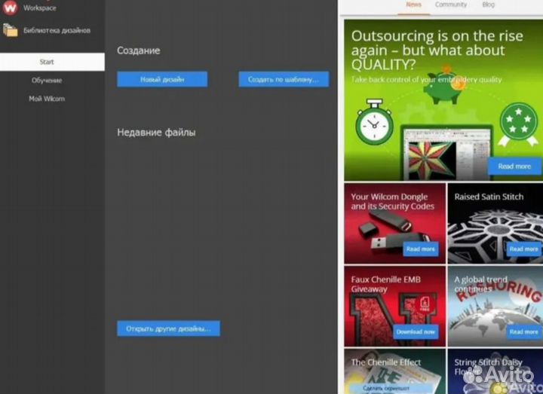Screen dimensions: 543x394
Task: Go to Мой Wilcom section
Action: coord(47,99)
